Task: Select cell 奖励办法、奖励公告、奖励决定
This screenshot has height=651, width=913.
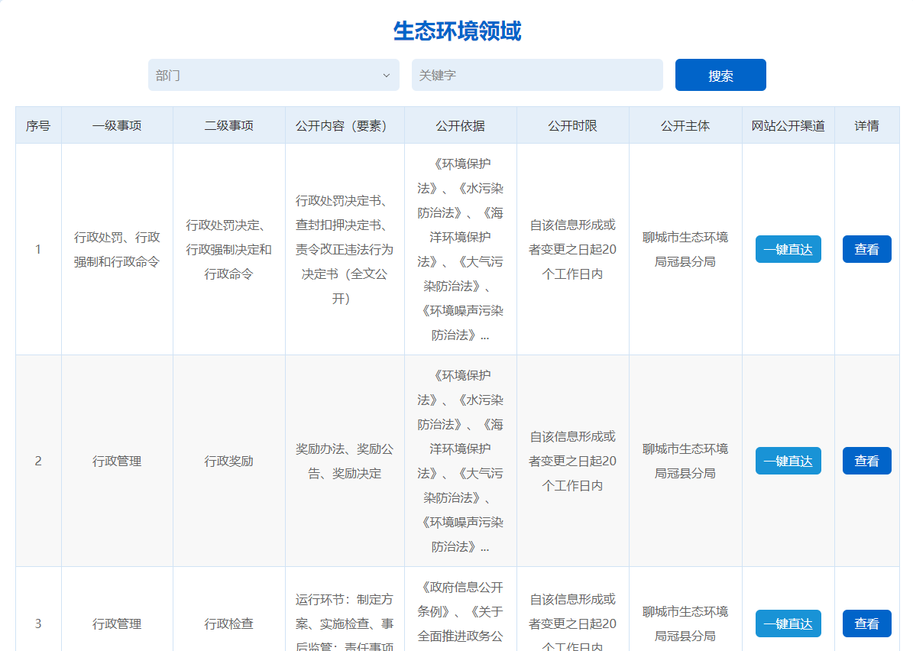Action: pos(345,461)
